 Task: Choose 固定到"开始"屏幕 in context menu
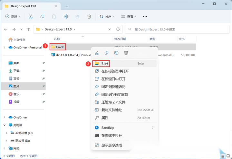(124, 94)
